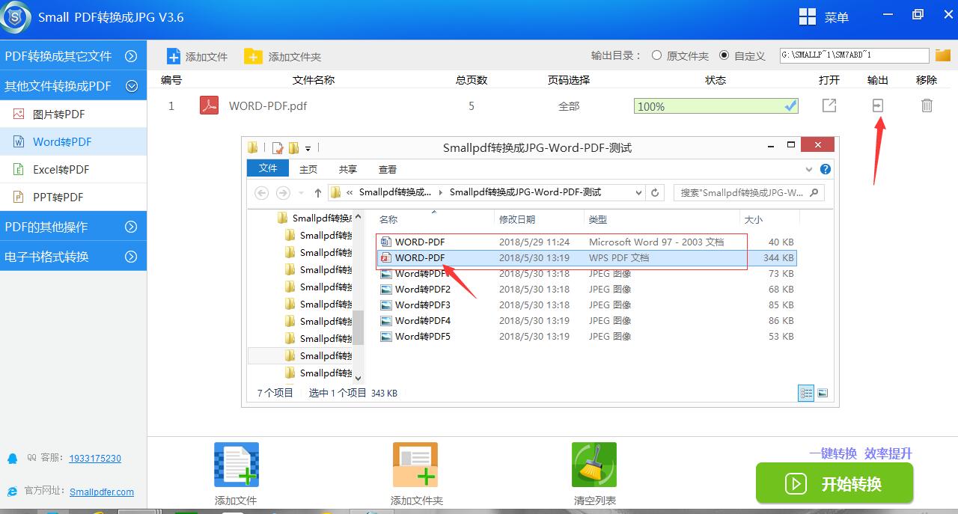Select Word转PDF2 JPEG image file
Screen dimensions: 958x514
pyautogui.click(x=586, y=290)
